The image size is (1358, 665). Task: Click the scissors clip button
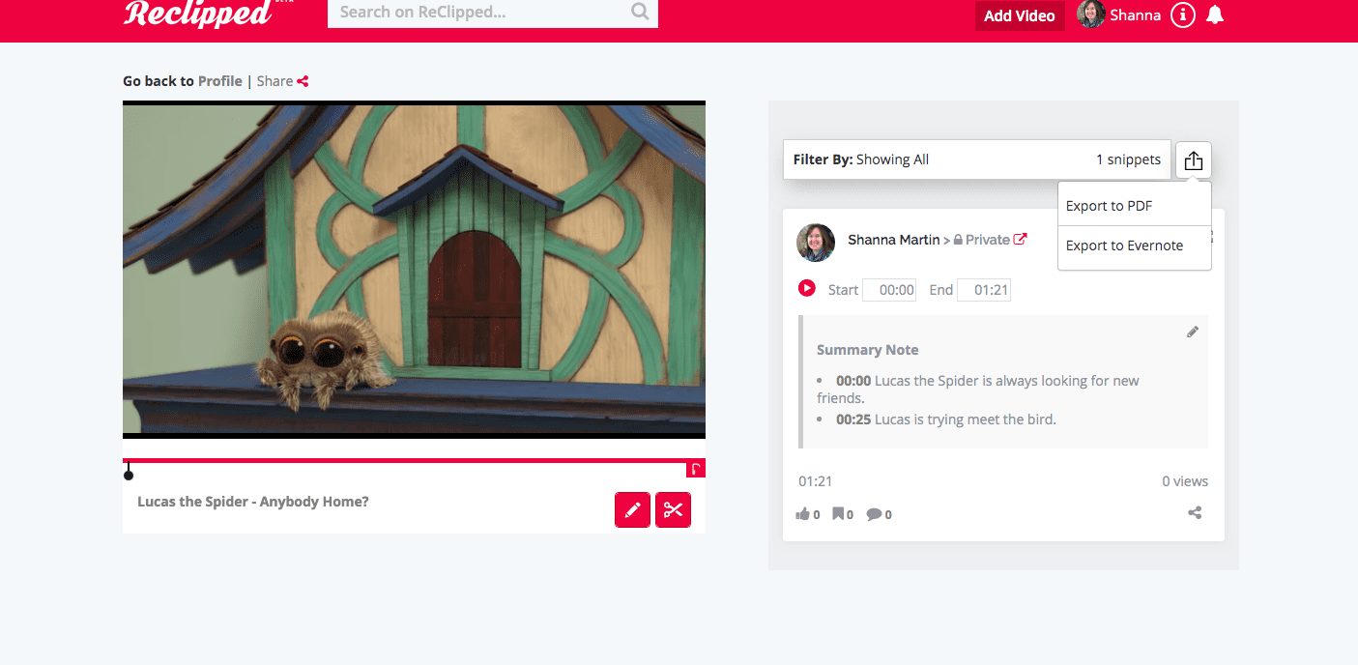674,509
